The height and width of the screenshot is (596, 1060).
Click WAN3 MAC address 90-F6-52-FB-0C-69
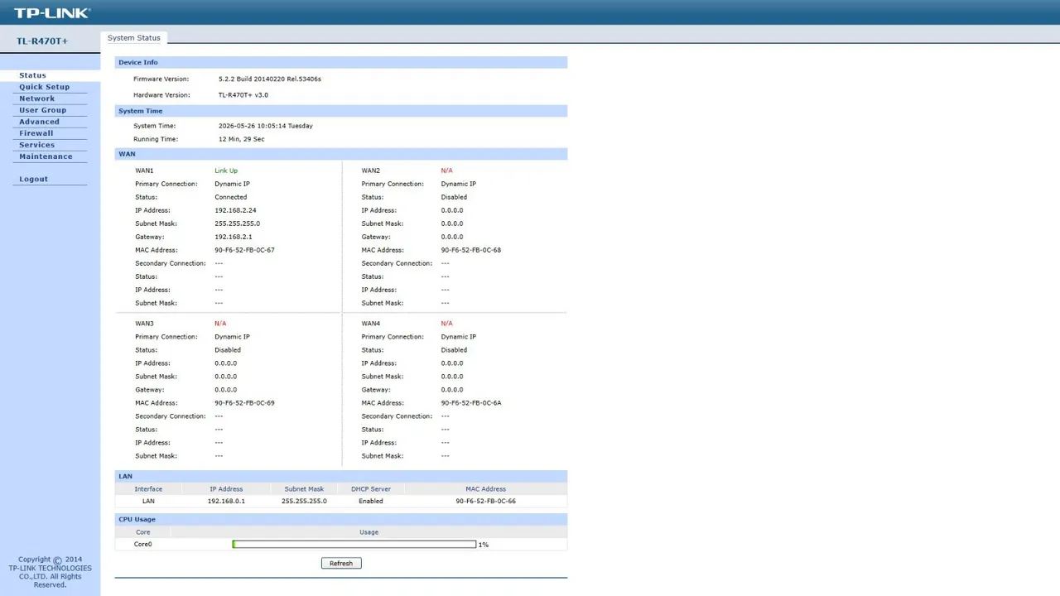pos(244,403)
